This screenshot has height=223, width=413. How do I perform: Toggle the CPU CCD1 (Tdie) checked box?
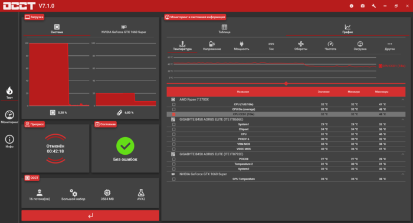[x=173, y=115]
